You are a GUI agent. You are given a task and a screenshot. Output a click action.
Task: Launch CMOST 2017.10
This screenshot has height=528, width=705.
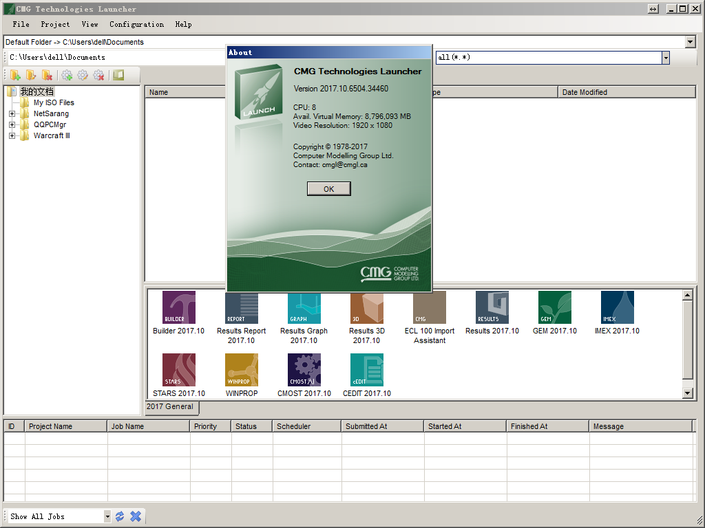click(x=304, y=375)
